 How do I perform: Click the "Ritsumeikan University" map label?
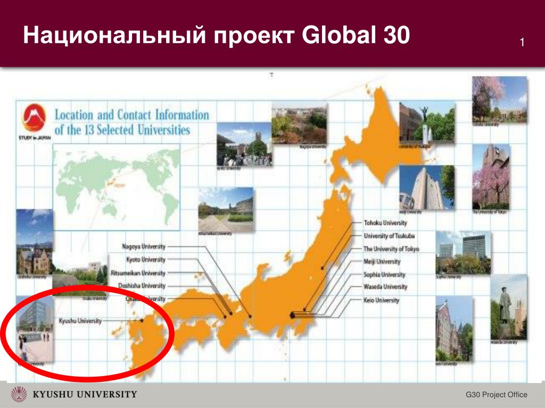pos(138,273)
